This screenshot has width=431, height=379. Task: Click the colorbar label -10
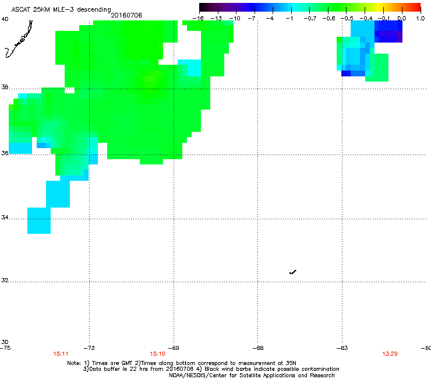pyautogui.click(x=235, y=19)
